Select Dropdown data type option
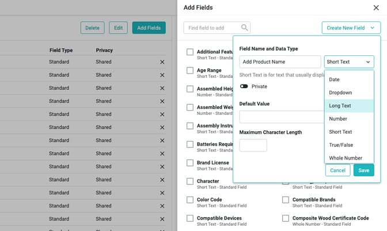 [x=340, y=93]
